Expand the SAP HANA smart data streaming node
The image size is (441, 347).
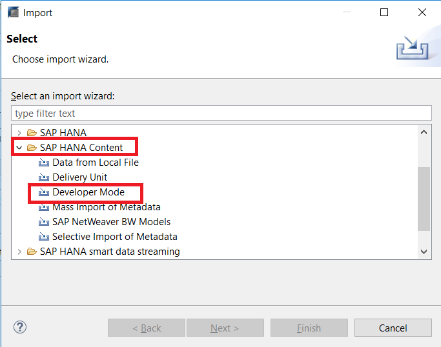click(19, 252)
